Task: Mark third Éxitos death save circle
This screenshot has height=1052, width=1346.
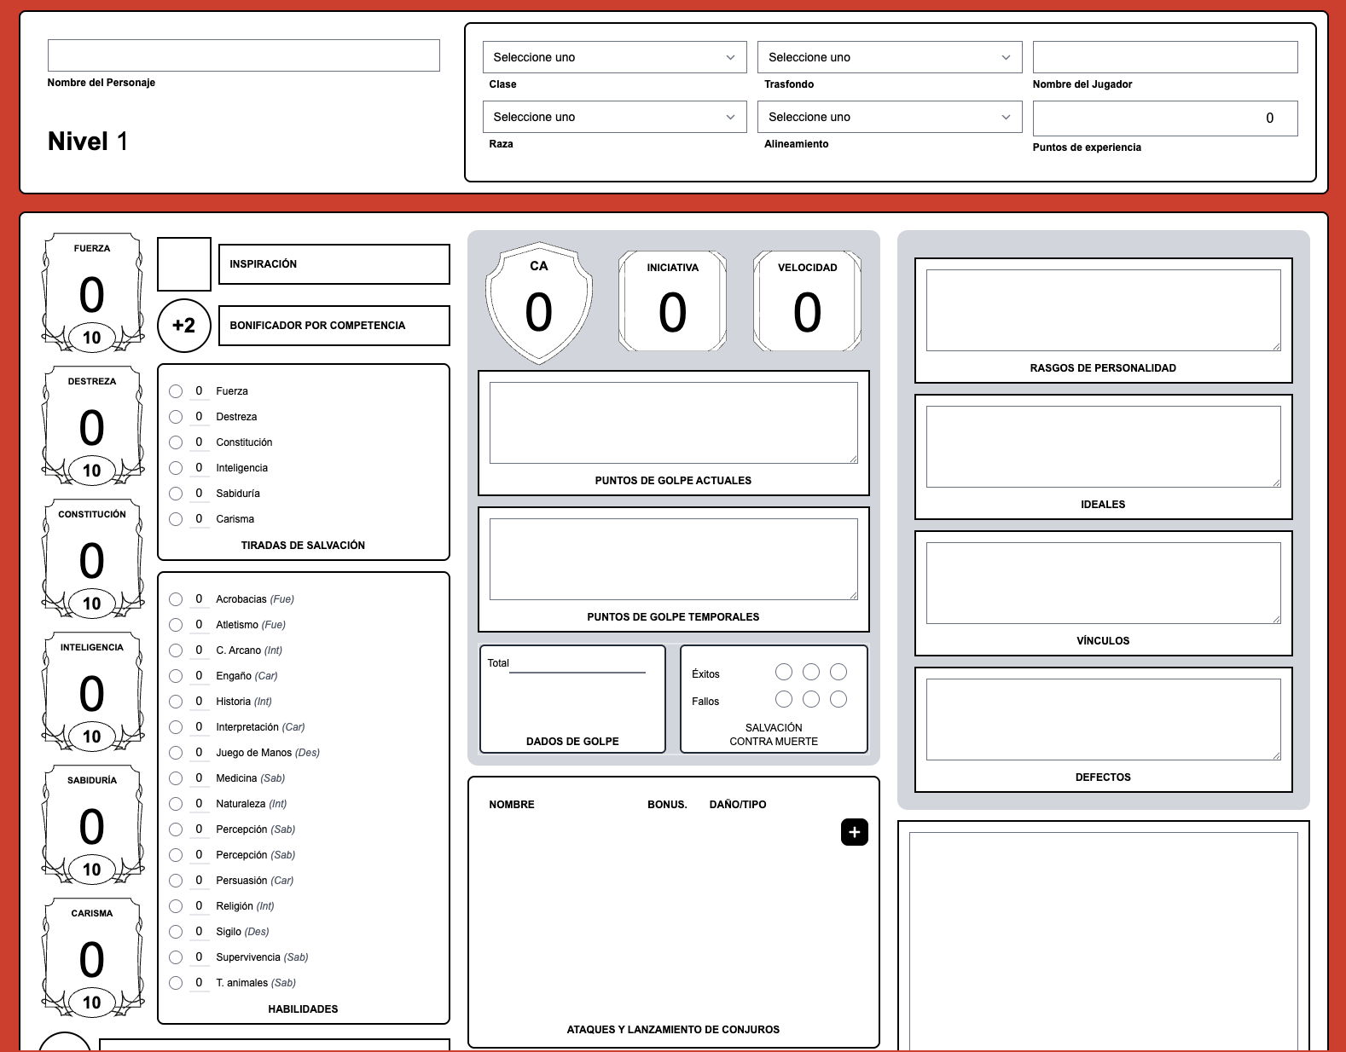Action: (x=838, y=672)
